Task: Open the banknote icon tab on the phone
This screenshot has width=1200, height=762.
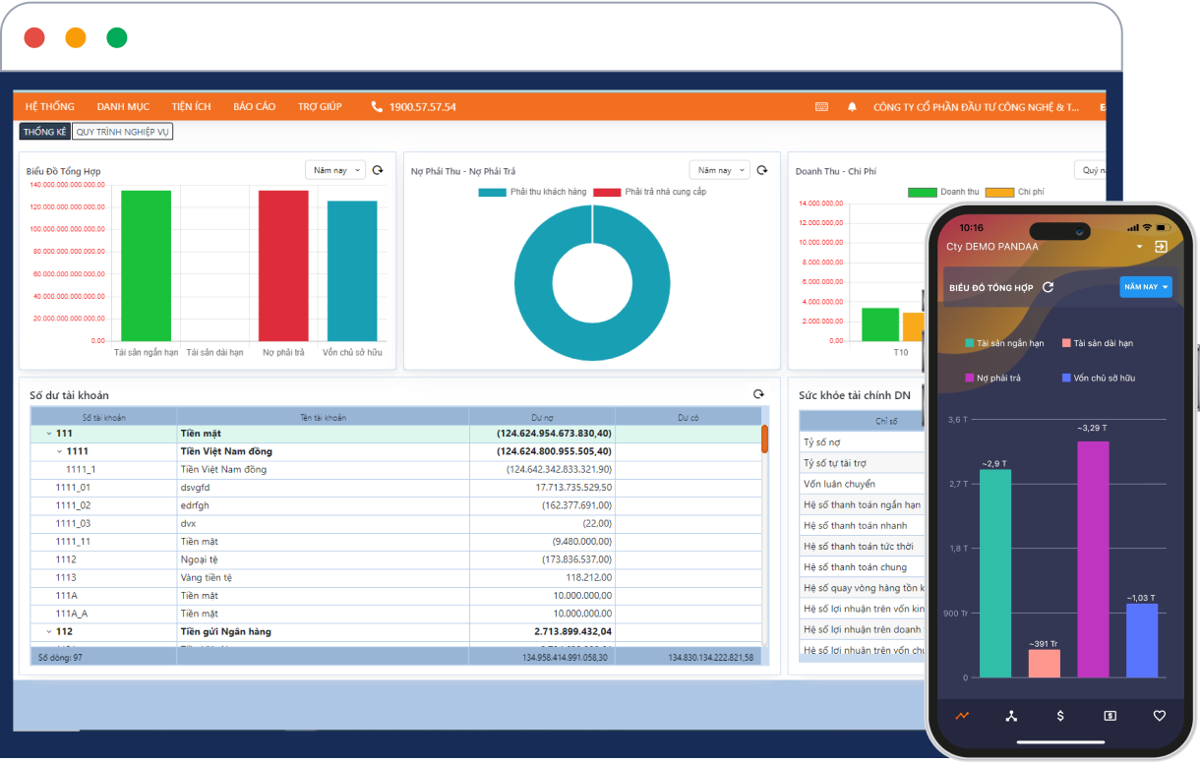Action: [1110, 716]
